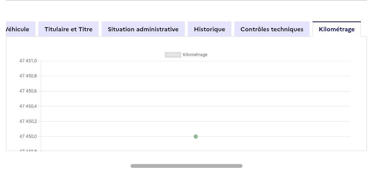Click the 47 450,4 axis label
Screen dimensions: 373x173
pos(28,106)
